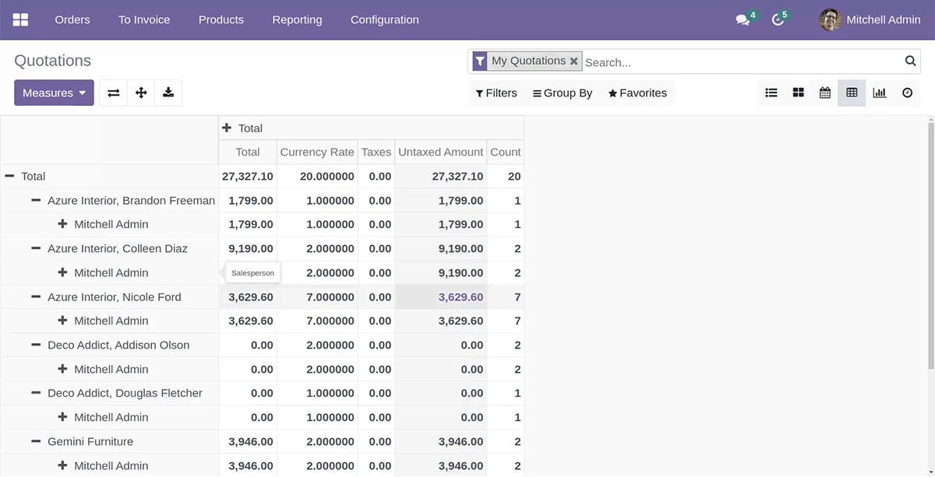Click the flip axis icon

[x=114, y=93]
